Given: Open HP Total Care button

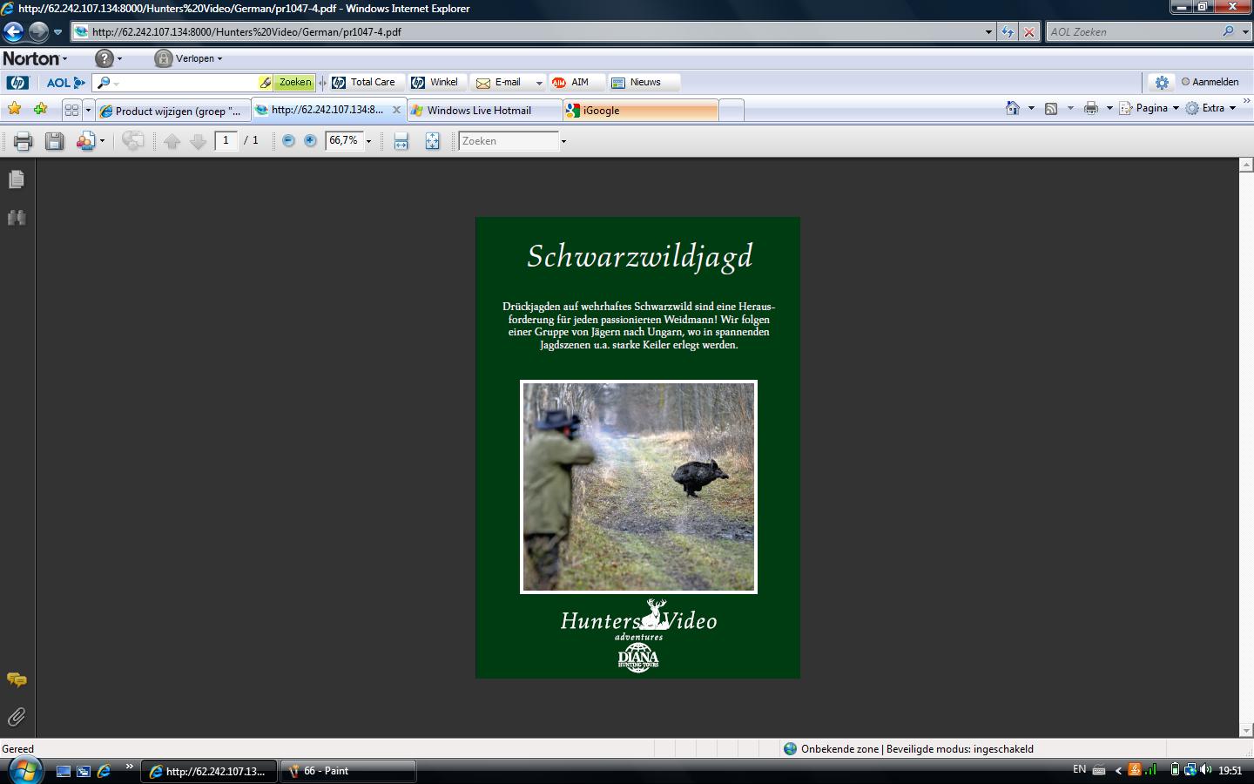Looking at the screenshot, I should pos(364,82).
